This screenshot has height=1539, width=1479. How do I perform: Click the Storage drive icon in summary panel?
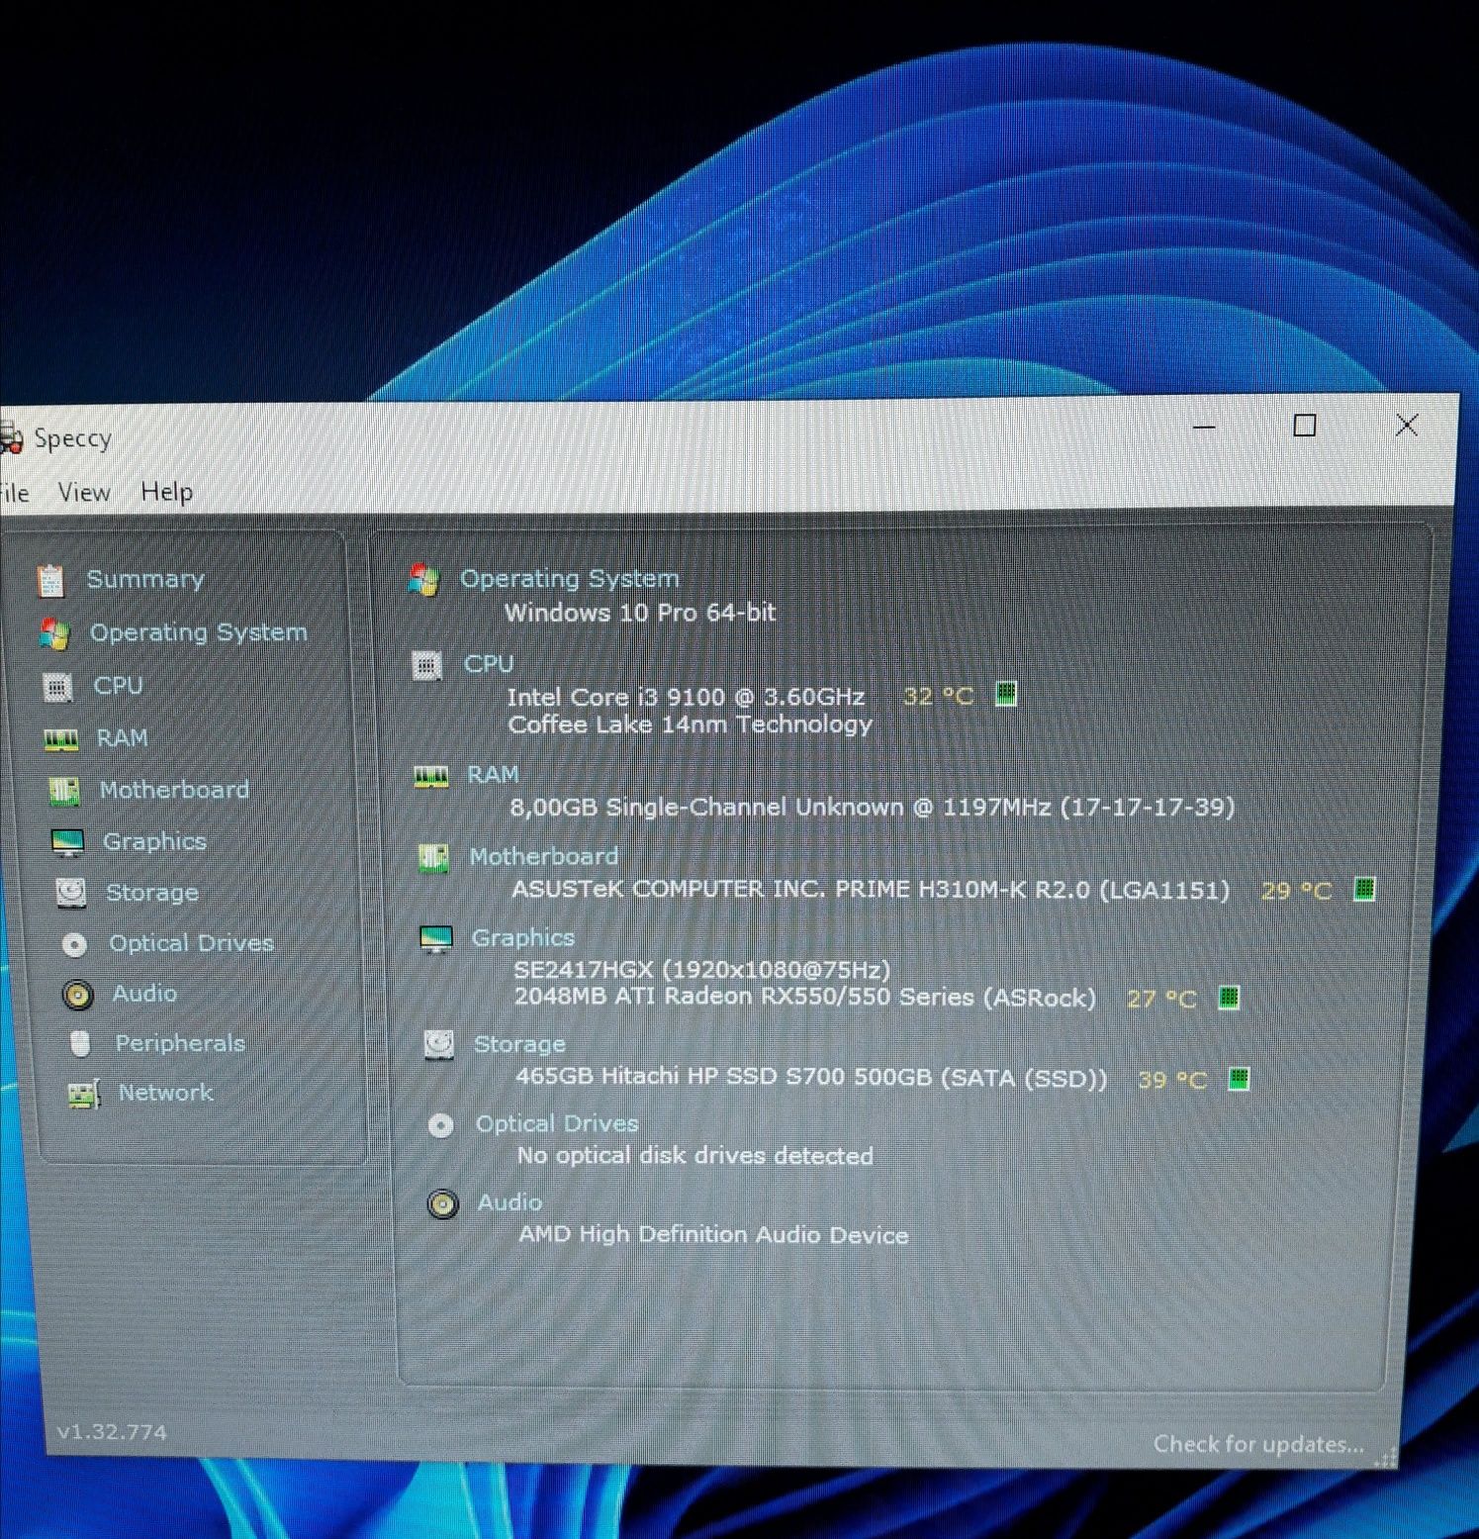(x=438, y=1044)
